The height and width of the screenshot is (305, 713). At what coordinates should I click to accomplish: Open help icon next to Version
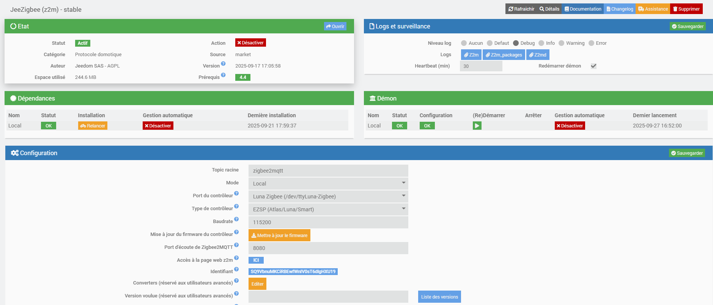click(223, 64)
